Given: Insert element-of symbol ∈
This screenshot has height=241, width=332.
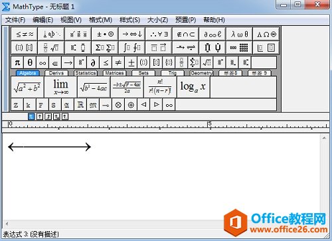Looking at the screenshot, I should click(x=55, y=62).
